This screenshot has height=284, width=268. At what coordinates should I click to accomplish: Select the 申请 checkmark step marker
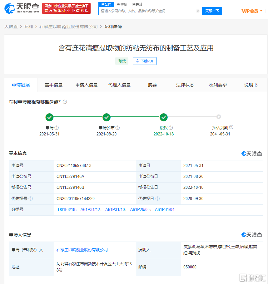49,117
